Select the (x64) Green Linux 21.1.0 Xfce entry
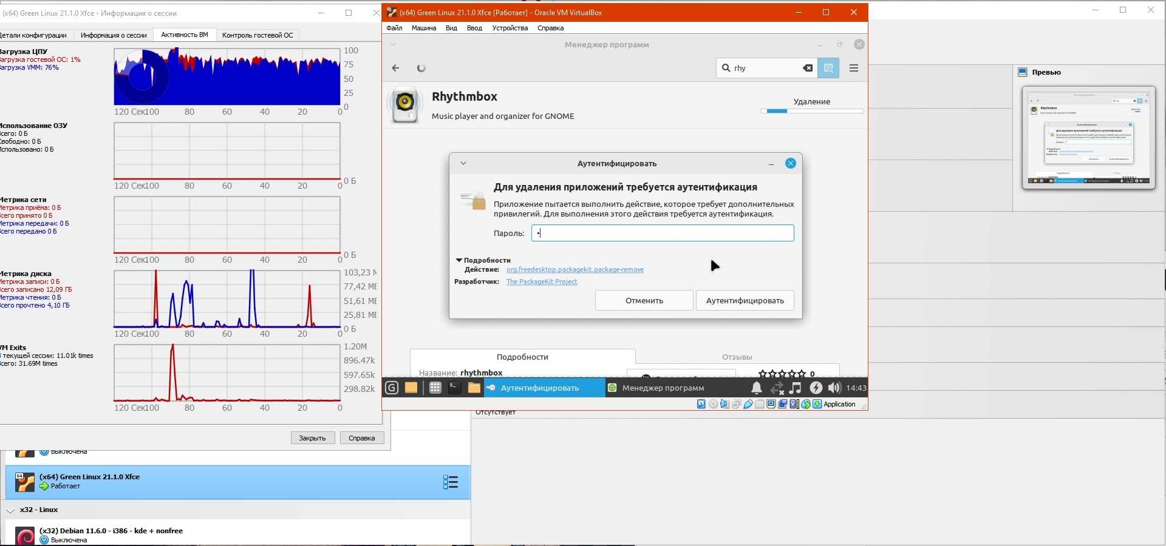The height and width of the screenshot is (546, 1166). pos(237,482)
